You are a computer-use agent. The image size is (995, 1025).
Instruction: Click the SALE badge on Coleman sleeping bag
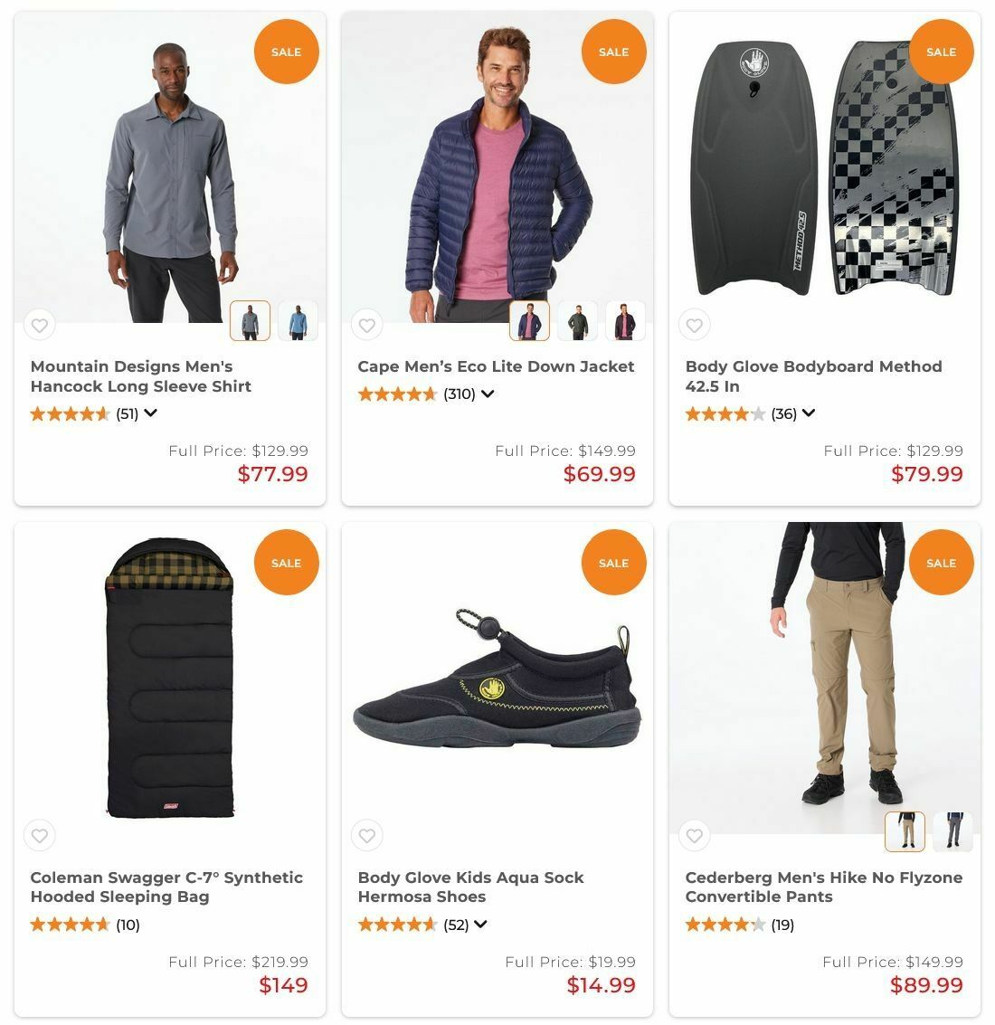(x=286, y=563)
